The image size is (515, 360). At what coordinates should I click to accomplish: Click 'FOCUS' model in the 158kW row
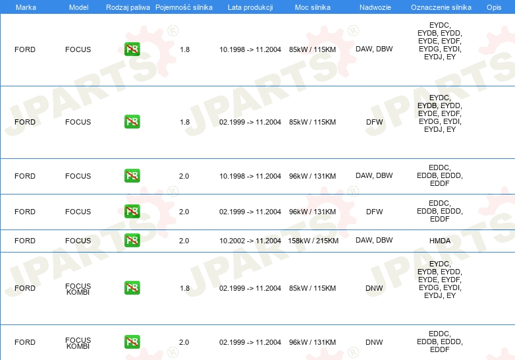click(x=78, y=241)
